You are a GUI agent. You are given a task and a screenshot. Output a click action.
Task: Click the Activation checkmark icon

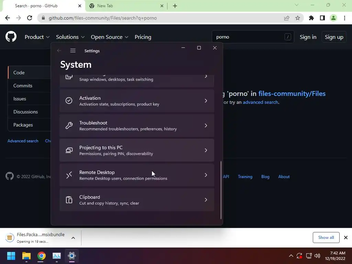[x=69, y=101]
